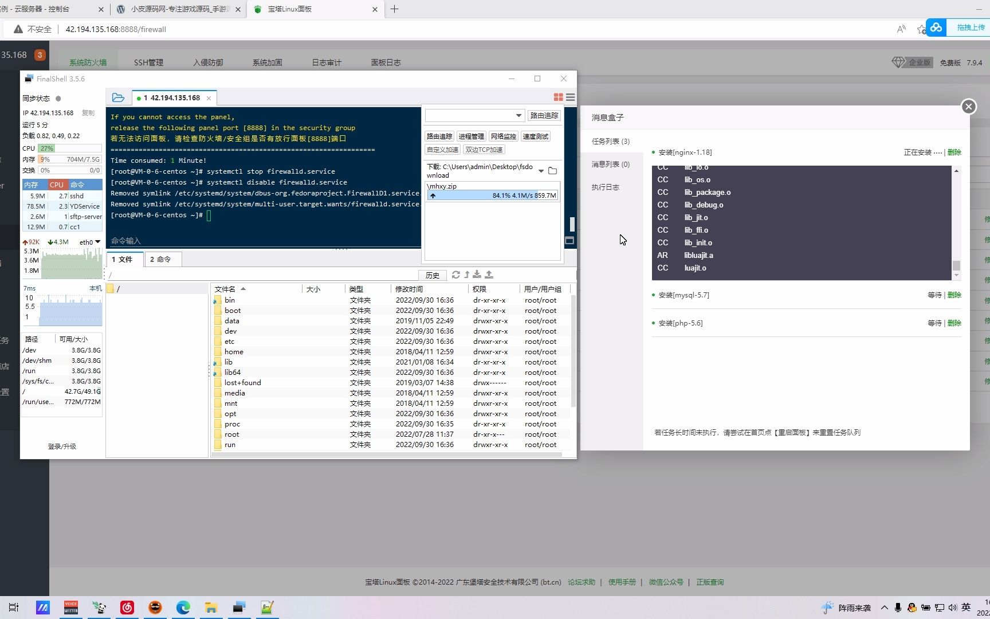Close the 42.194.135.168 session tab
Screen dimensions: 990x619
click(209, 98)
